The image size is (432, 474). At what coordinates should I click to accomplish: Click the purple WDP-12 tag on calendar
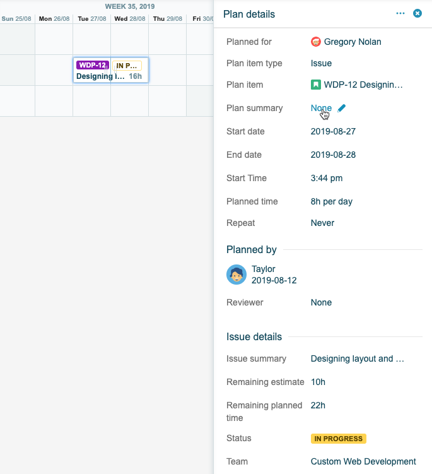pos(92,65)
